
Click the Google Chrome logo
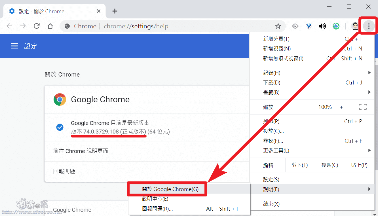click(60, 99)
